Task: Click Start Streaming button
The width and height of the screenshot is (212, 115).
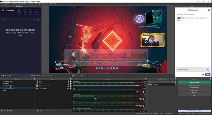Action: (194, 82)
